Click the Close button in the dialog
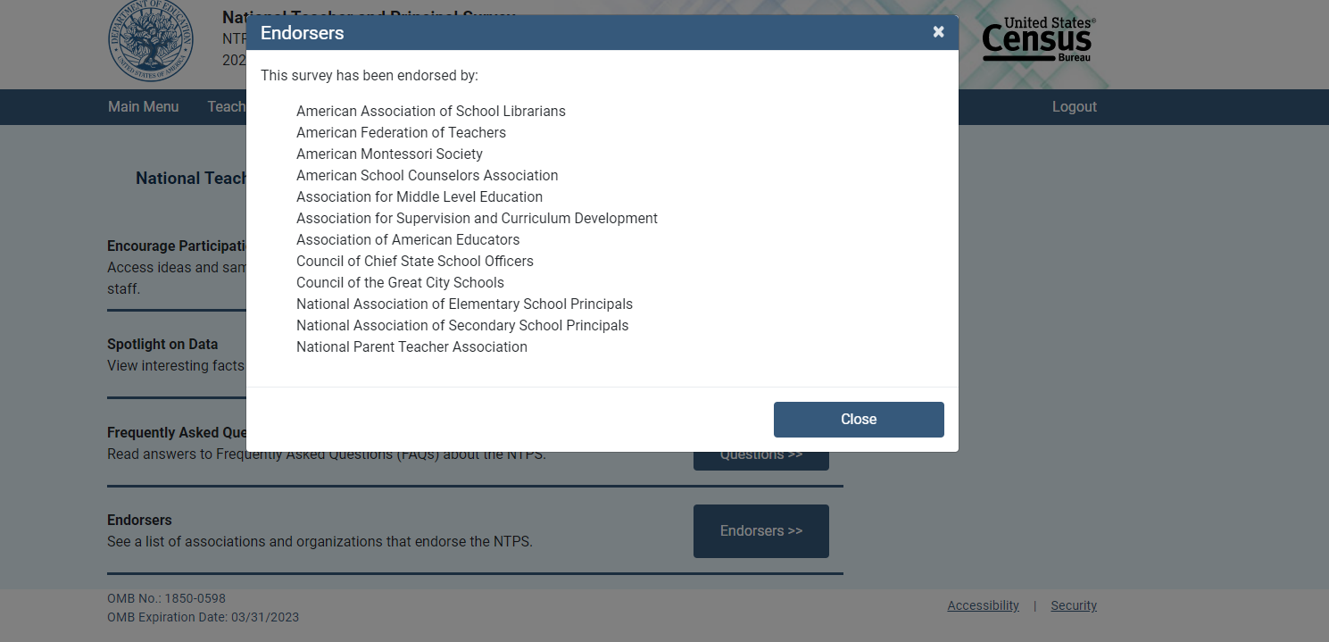Viewport: 1329px width, 642px height. 858,420
